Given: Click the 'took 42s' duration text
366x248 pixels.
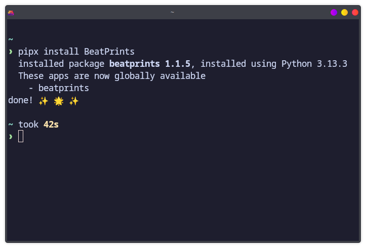Looking at the screenshot, I should pos(38,125).
